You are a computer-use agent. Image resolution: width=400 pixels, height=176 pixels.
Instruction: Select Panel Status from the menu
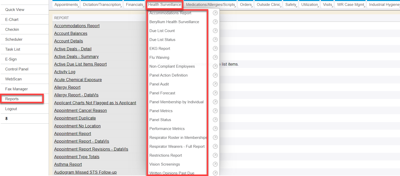[160, 120]
